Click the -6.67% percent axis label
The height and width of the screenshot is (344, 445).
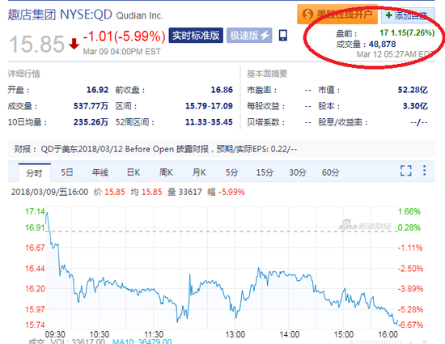coord(410,325)
